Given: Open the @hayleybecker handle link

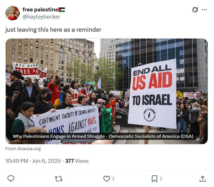Looking at the screenshot, I should tap(41, 17).
